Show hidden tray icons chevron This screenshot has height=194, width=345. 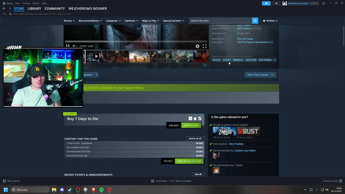coord(305,190)
